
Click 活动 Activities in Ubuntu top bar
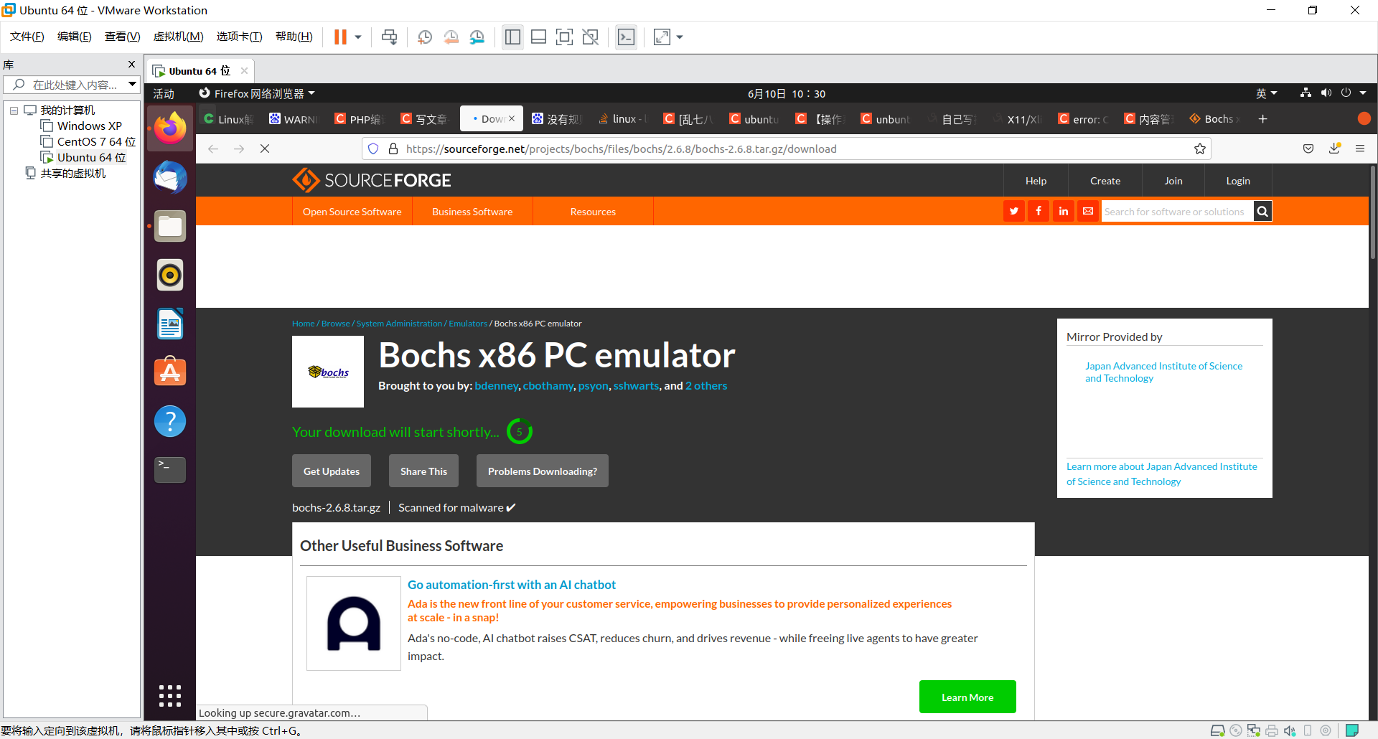click(164, 94)
